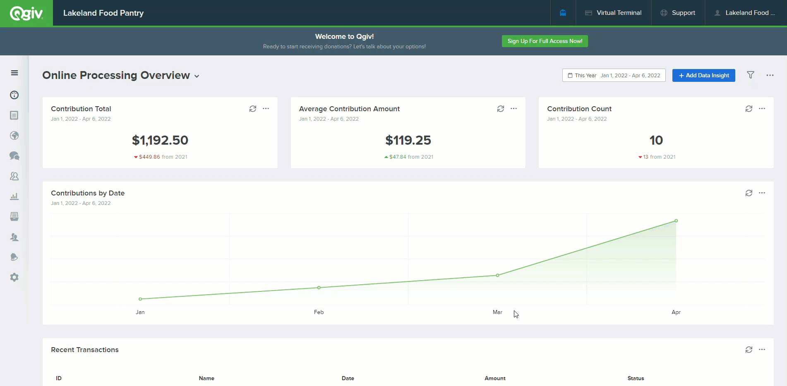Sort by Status column header

[x=636, y=378]
